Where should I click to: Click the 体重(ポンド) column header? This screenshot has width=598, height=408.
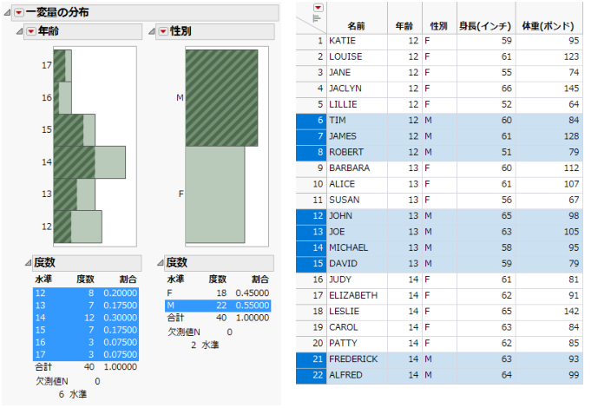click(549, 25)
